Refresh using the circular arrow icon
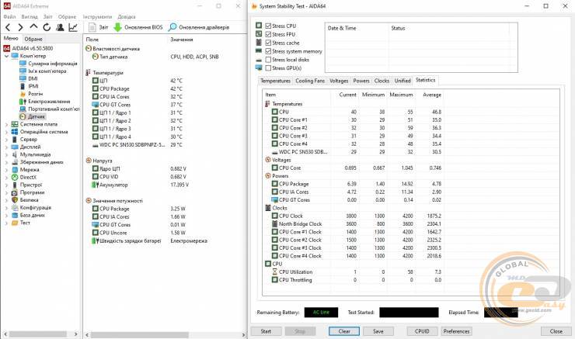Image resolution: width=575 pixels, height=339 pixels. pyautogui.click(x=47, y=27)
